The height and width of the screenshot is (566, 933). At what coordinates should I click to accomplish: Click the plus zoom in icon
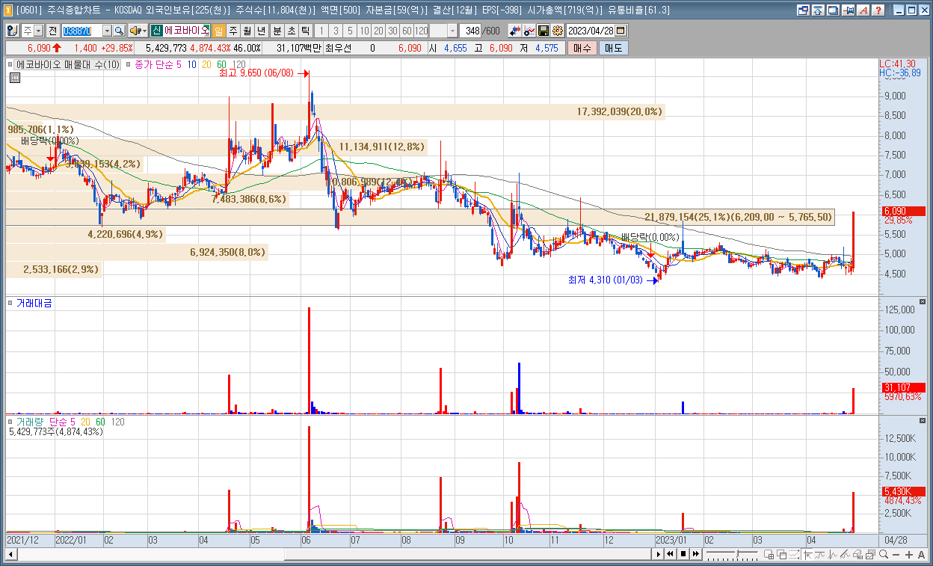pos(909,555)
